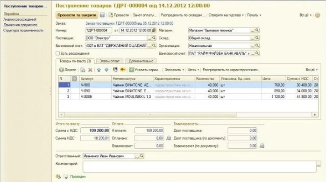This screenshot has height=182, width=326.
Task: Click ellipsis selector in Поставщик field
Action: 149,38
